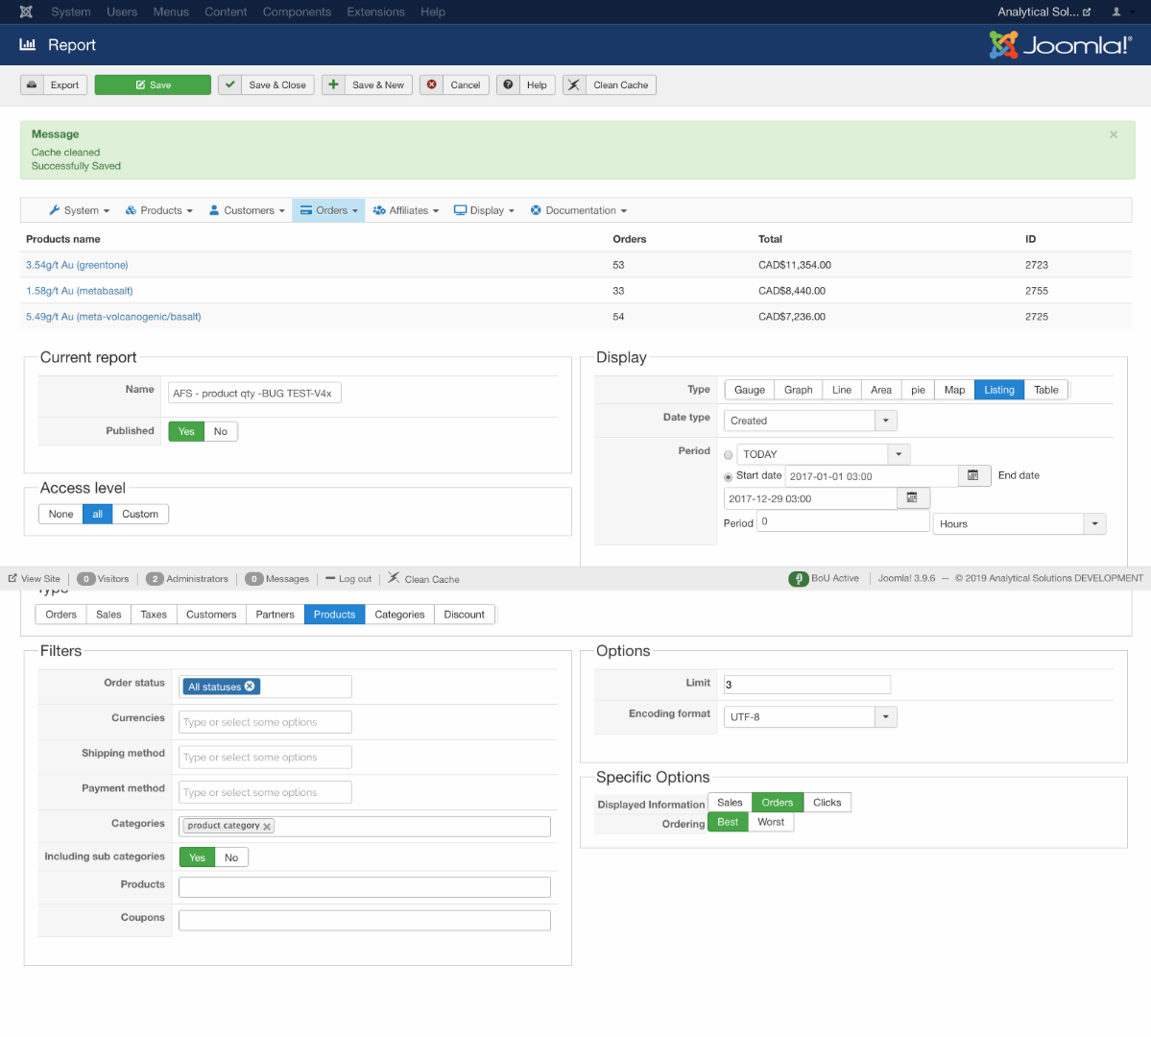The image size is (1151, 1037).
Task: Remove the 'All statuses' tag
Action: point(250,687)
